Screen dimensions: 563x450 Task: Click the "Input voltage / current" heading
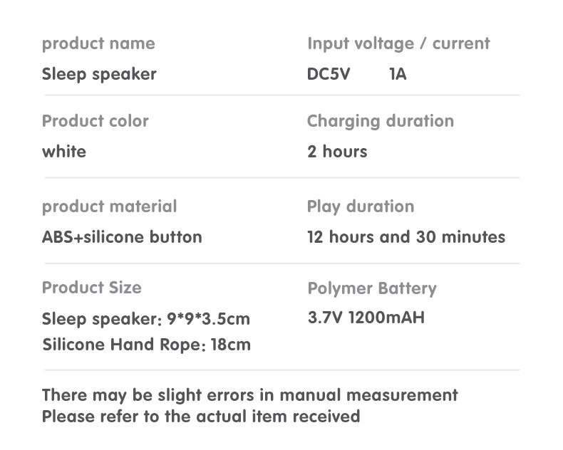(x=398, y=43)
